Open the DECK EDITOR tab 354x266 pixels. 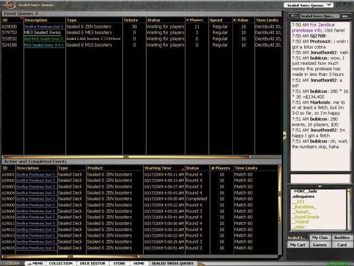coord(92,264)
